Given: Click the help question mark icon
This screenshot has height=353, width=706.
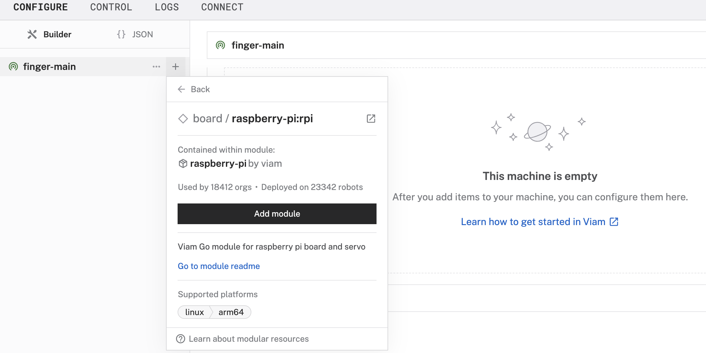Looking at the screenshot, I should click(180, 339).
